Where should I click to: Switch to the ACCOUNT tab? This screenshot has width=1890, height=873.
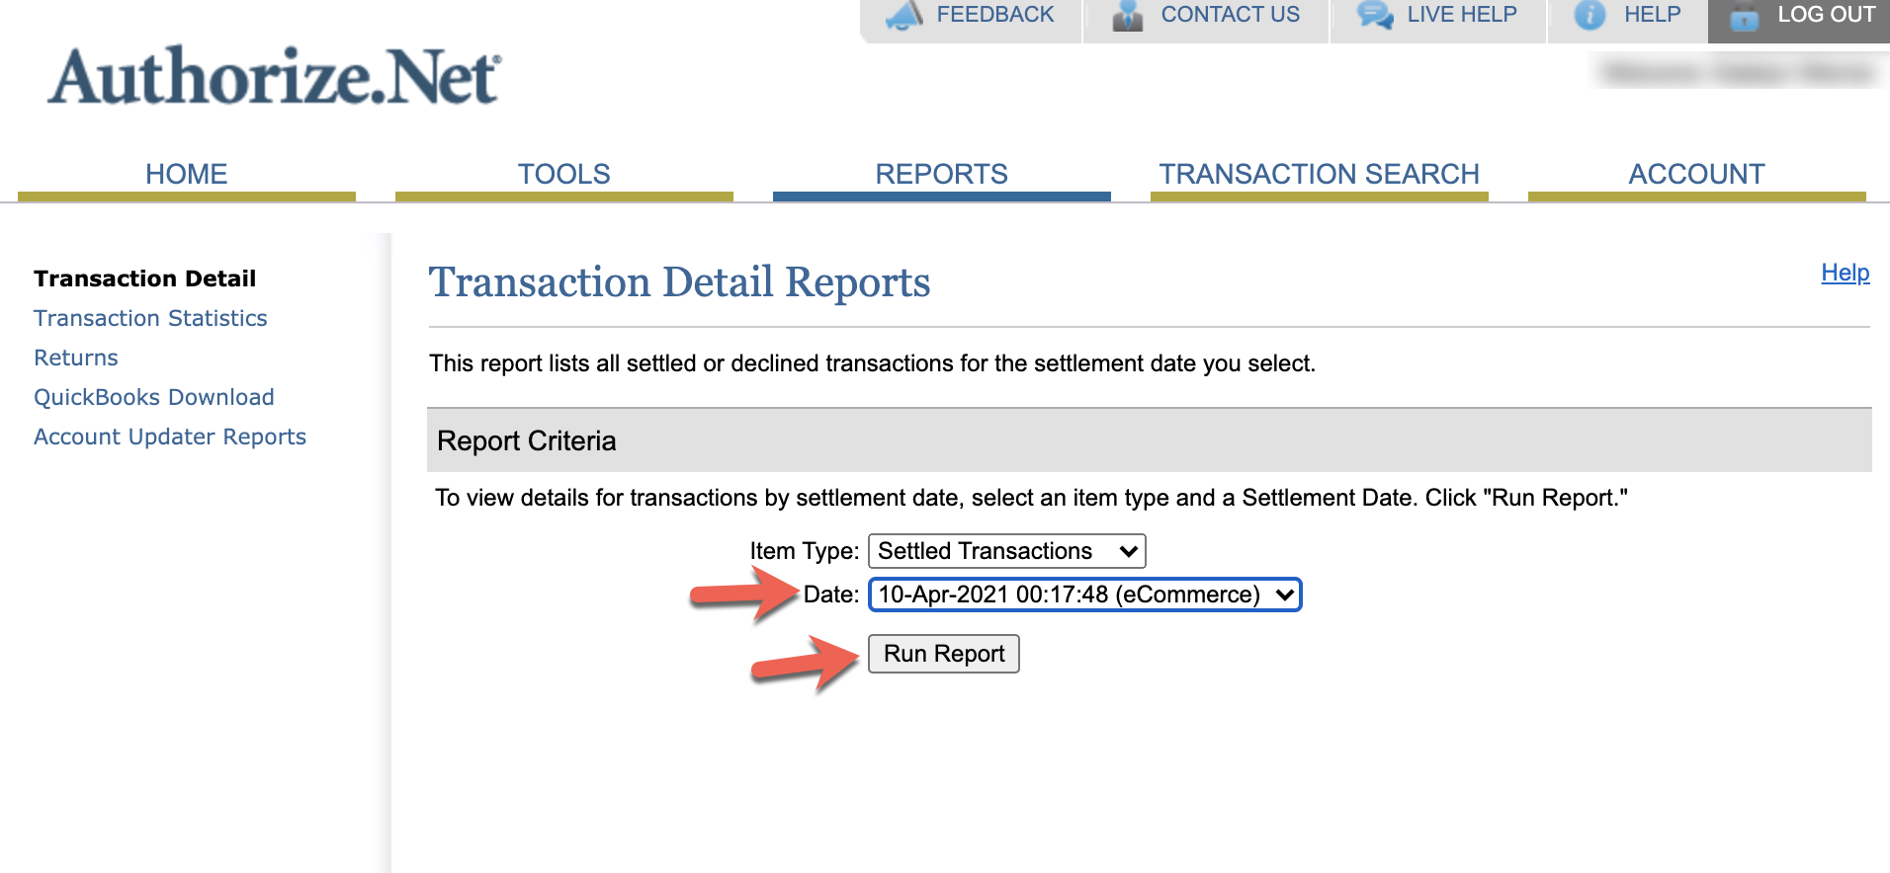click(x=1697, y=175)
